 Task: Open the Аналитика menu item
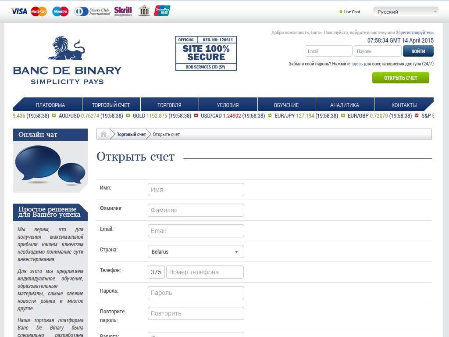coord(344,105)
